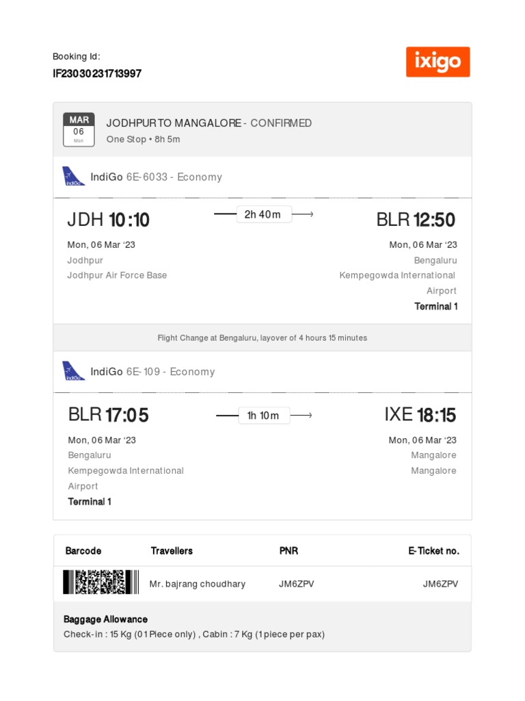Click the JDH 10:10 departure time
The image size is (525, 701).
point(108,220)
